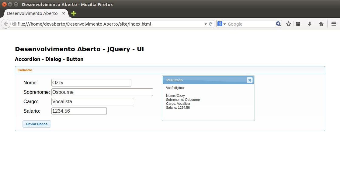340x194 pixels.
Task: Close the Resultado dialog
Action: point(250,80)
